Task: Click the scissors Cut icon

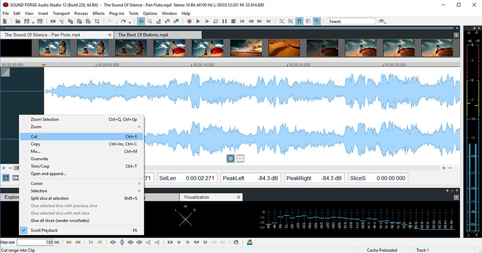Action: pyautogui.click(x=62, y=21)
